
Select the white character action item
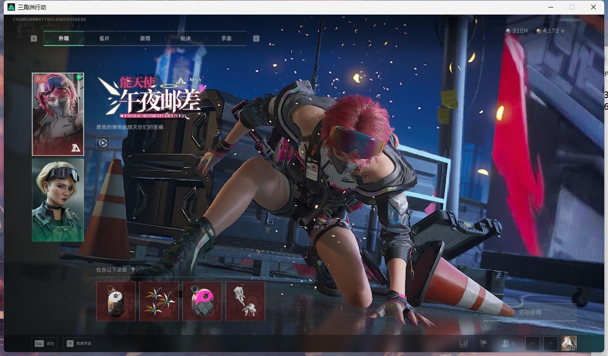pos(245,301)
